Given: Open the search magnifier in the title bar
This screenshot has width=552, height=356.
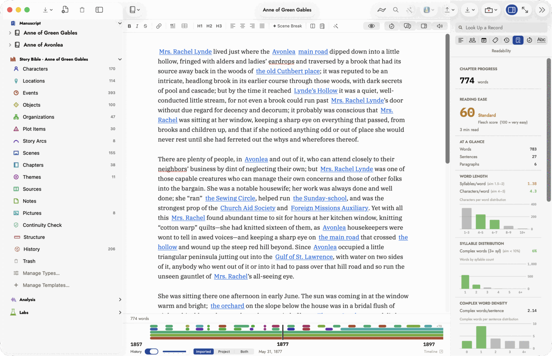Looking at the screenshot, I should [395, 10].
